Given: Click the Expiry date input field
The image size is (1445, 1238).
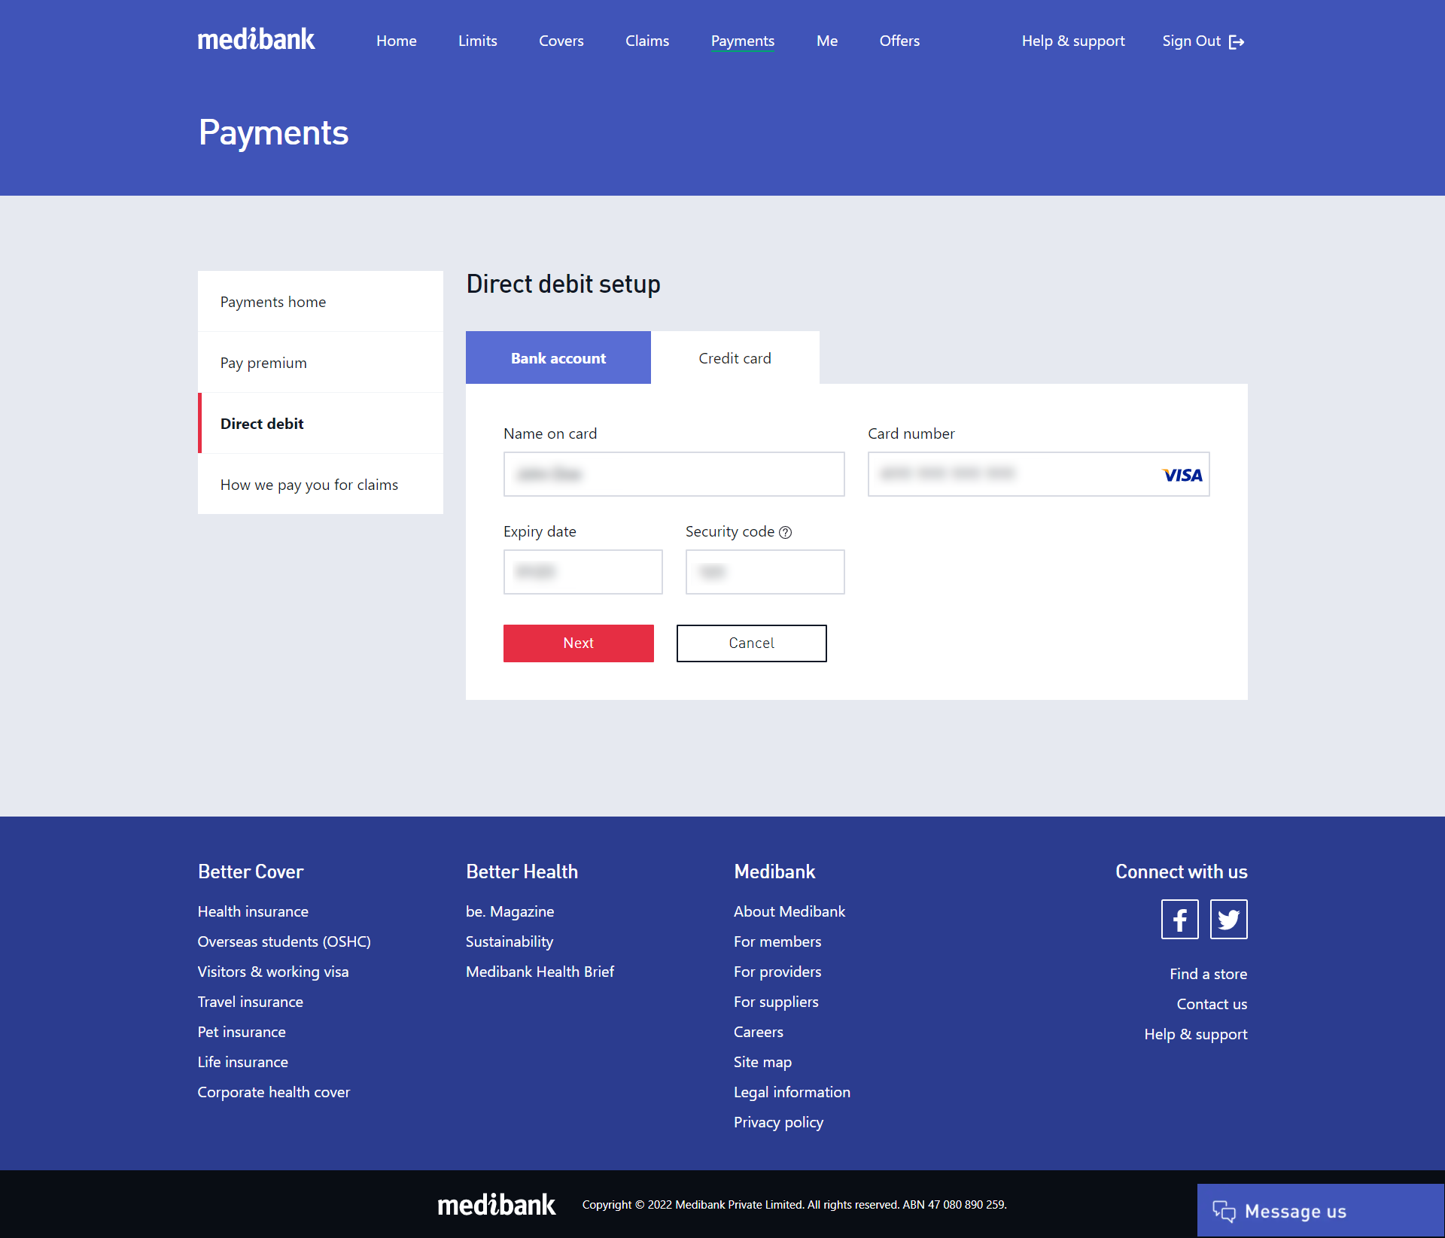Looking at the screenshot, I should (x=583, y=571).
